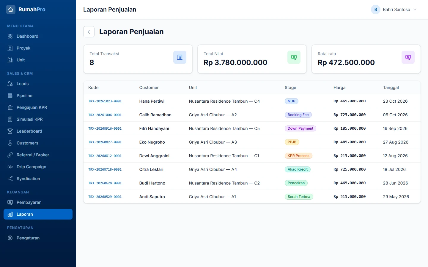Click the Serah Terima stage badge
The width and height of the screenshot is (428, 267).
pos(299,197)
